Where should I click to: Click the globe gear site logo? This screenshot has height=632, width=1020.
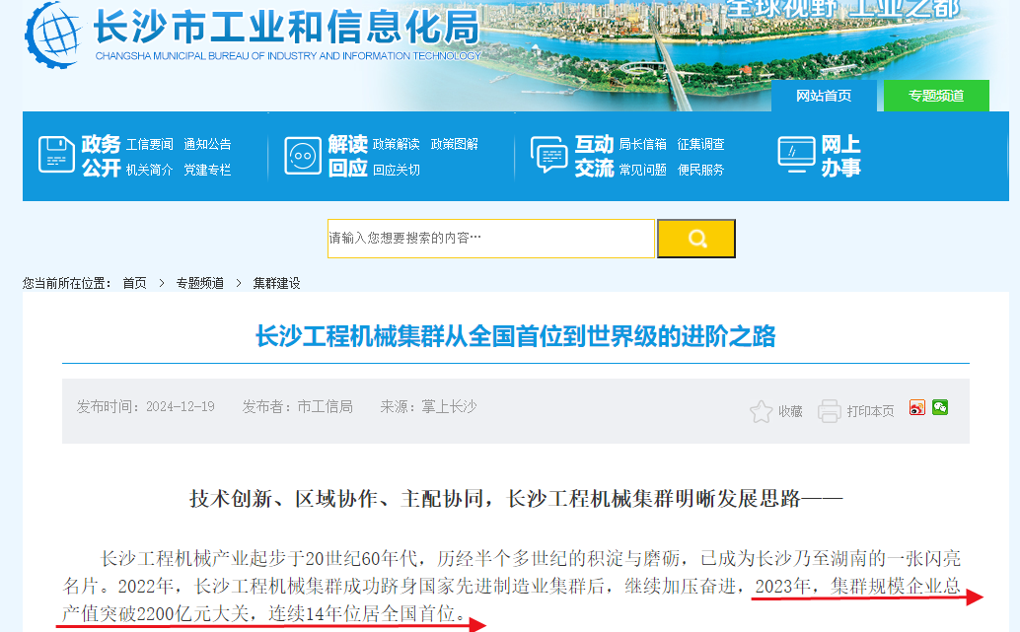(x=53, y=34)
